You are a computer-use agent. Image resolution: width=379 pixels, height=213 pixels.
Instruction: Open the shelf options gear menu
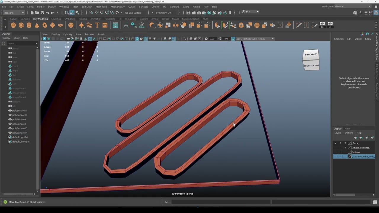pyautogui.click(x=5, y=27)
